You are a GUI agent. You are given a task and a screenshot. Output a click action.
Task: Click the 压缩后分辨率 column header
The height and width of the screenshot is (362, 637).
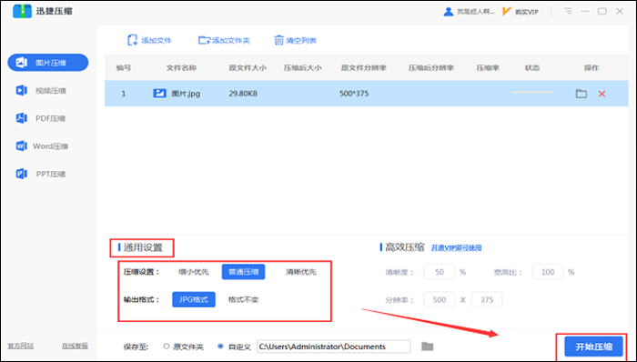[431, 68]
